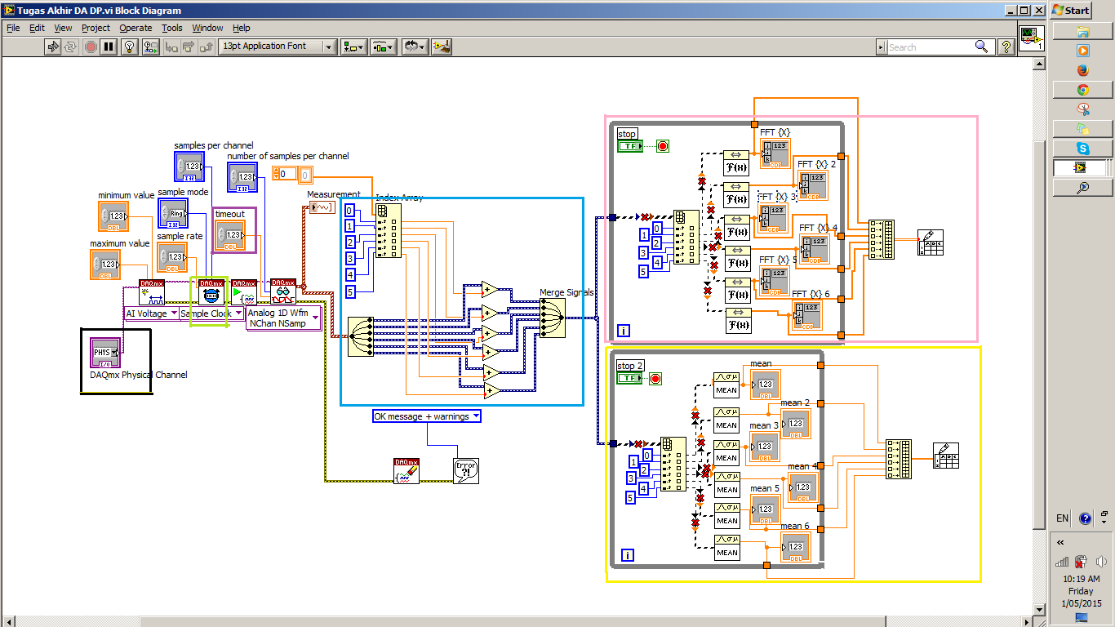Toggle Retain Wire Values button
This screenshot has width=1115, height=627.
(149, 47)
